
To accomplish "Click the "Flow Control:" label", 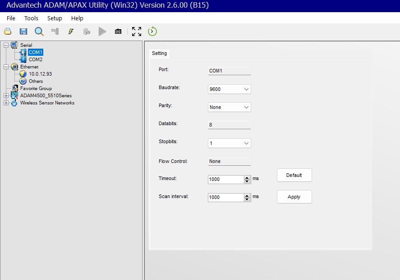I will pyautogui.click(x=173, y=161).
